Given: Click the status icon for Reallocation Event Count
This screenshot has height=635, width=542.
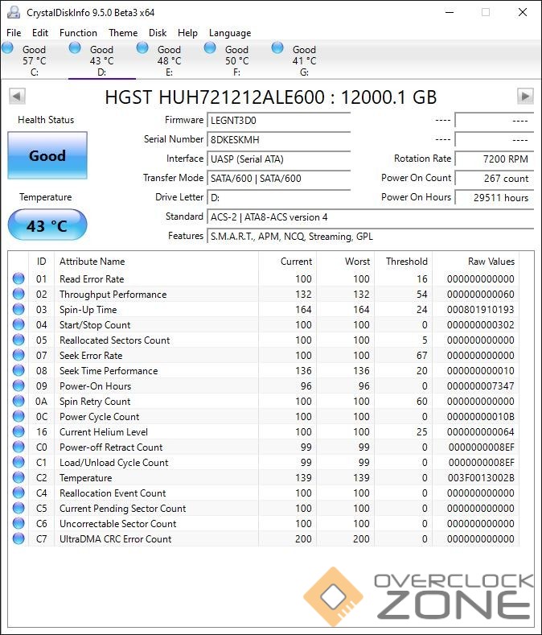Looking at the screenshot, I should click(x=18, y=493).
